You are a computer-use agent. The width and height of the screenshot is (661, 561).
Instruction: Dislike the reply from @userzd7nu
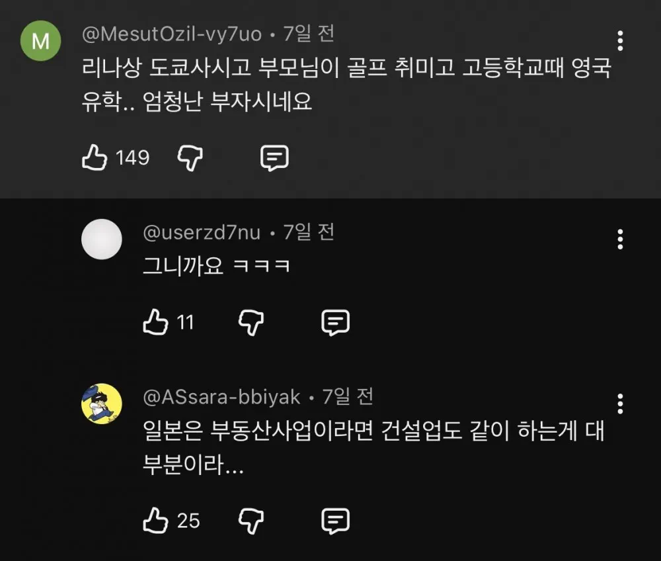click(250, 322)
